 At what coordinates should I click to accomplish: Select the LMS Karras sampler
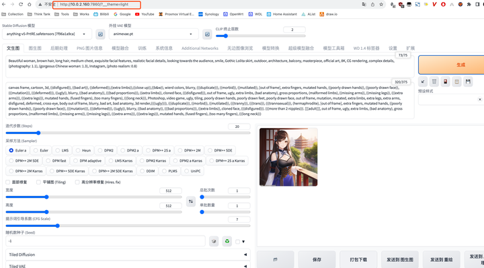pos(120,161)
